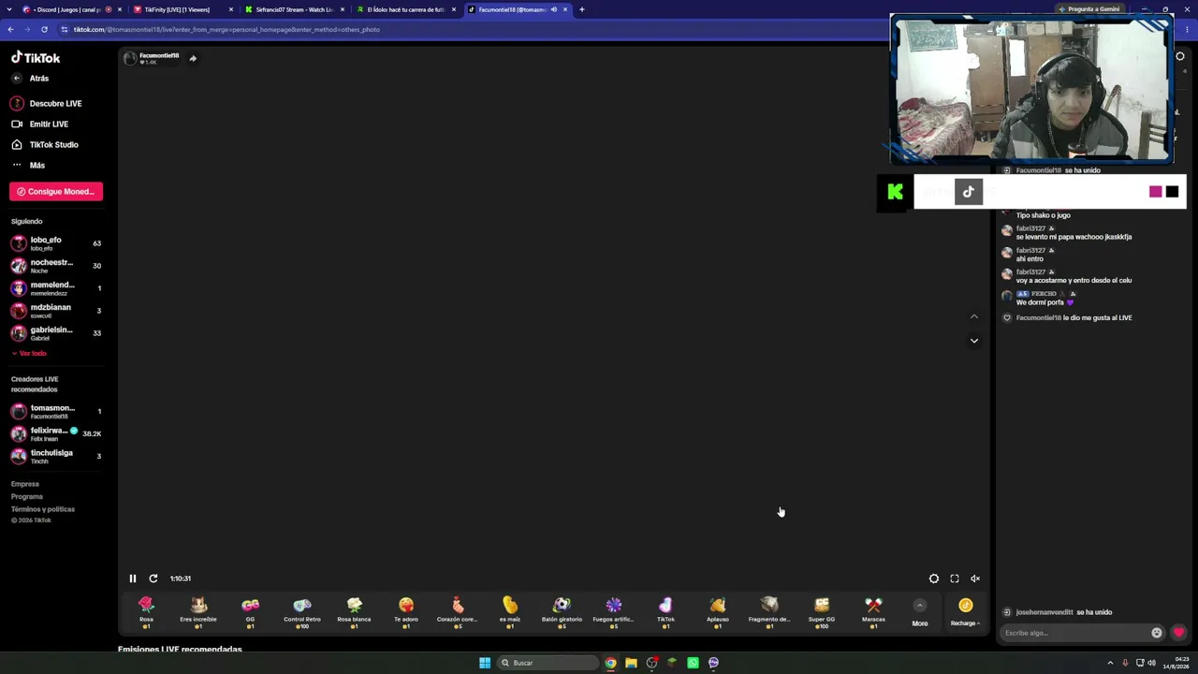Send the Te adoro gift
Screen dimensions: 1198x674
click(x=406, y=611)
